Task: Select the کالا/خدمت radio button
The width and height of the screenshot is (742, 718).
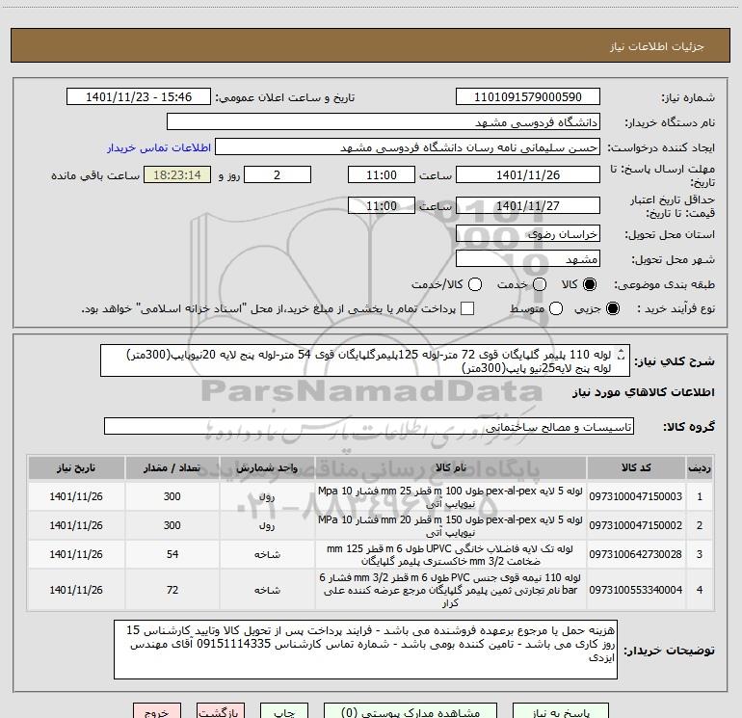Action: tap(475, 284)
